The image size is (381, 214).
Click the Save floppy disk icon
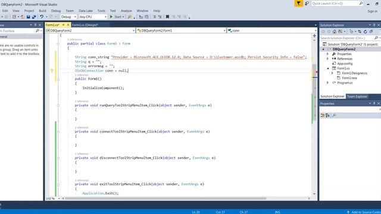coord(28,17)
